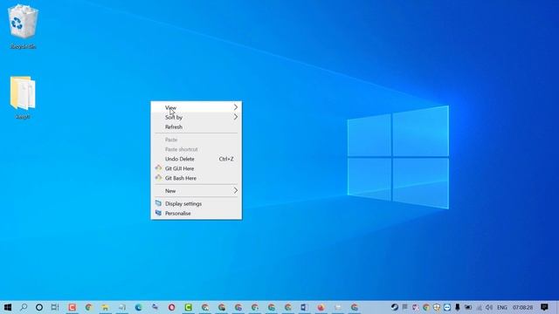The width and height of the screenshot is (559, 314).
Task: Launch Microsoft Edge from the taskbar
Action: coord(138,307)
